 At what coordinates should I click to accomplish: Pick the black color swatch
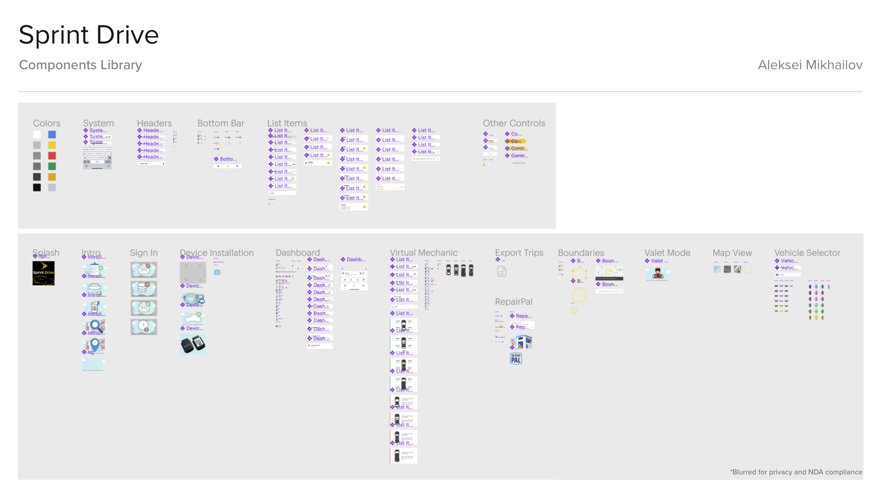pos(37,187)
